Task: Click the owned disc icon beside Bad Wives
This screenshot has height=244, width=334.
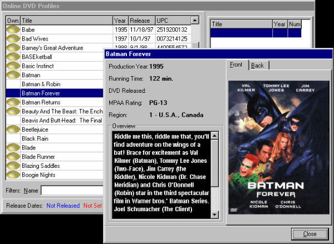Action: point(13,39)
